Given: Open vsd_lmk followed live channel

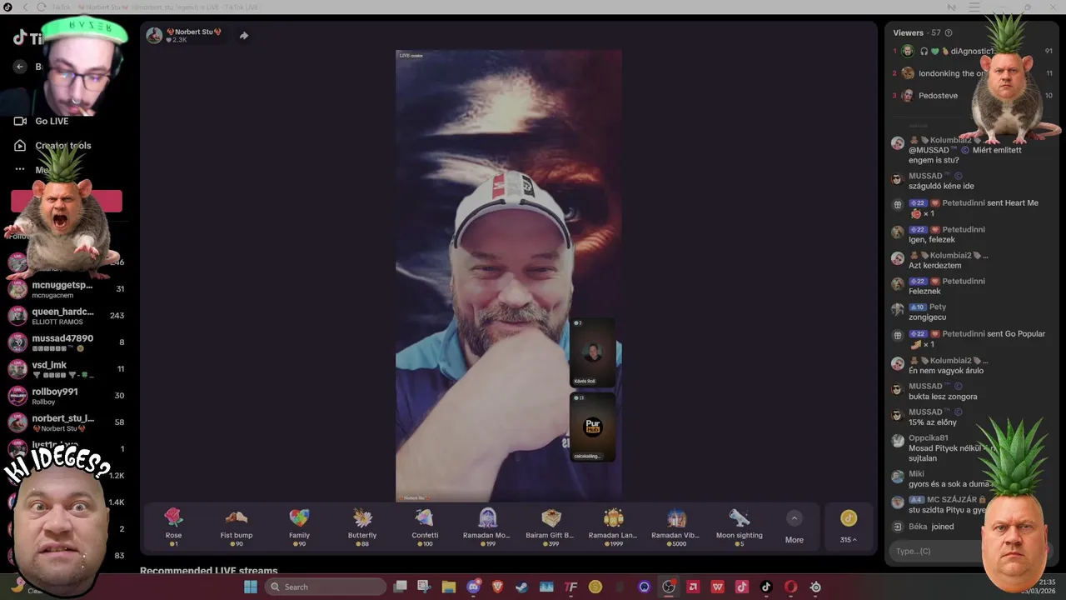Looking at the screenshot, I should coord(66,369).
